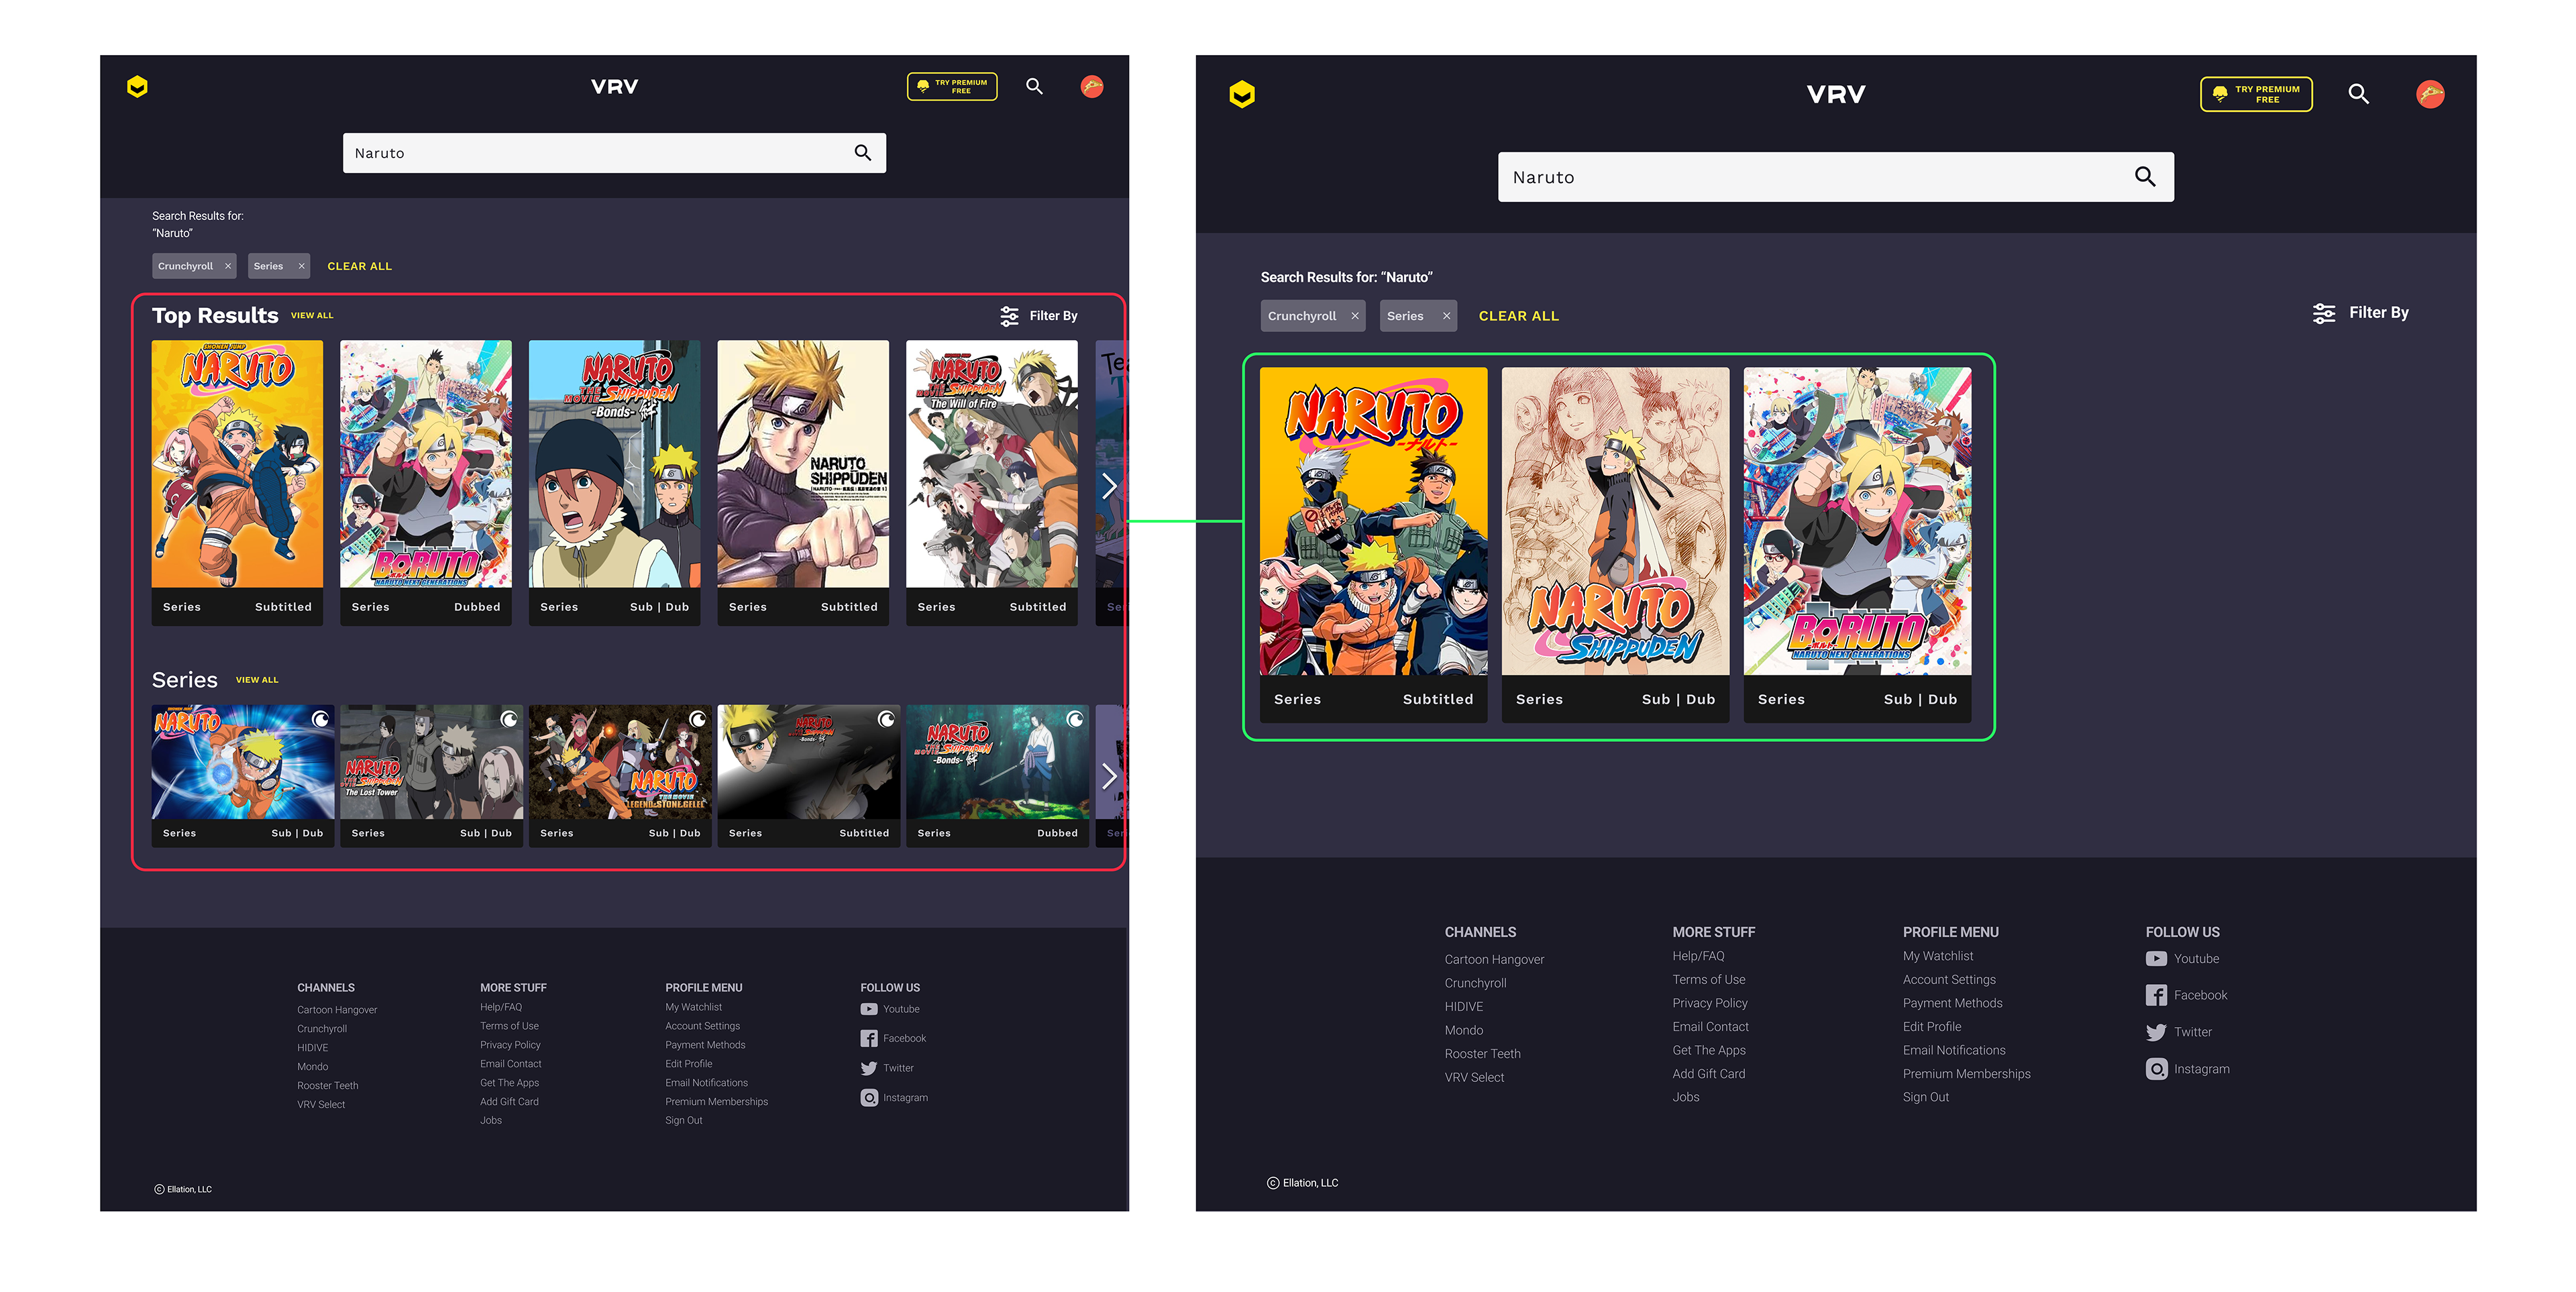This screenshot has width=2576, height=1292.
Task: Click Mondo in left footer
Action: coord(312,1067)
